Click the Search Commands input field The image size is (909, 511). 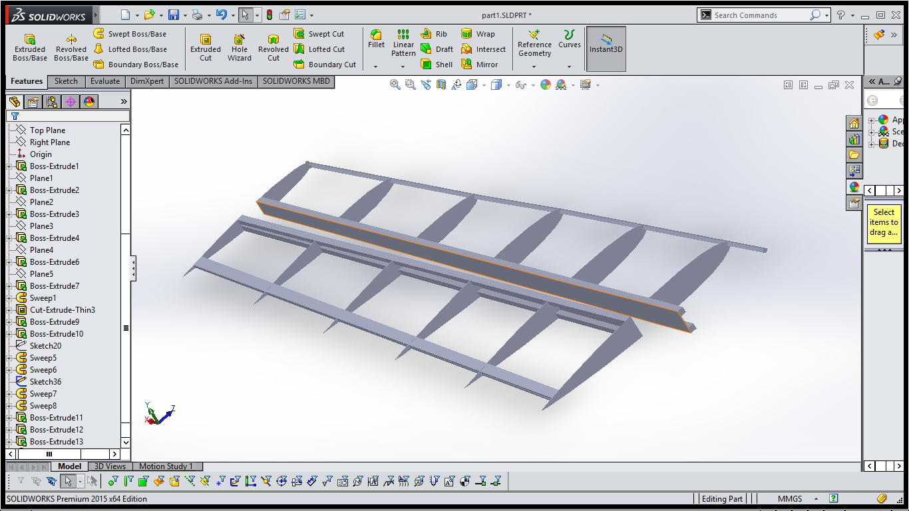[x=760, y=15]
